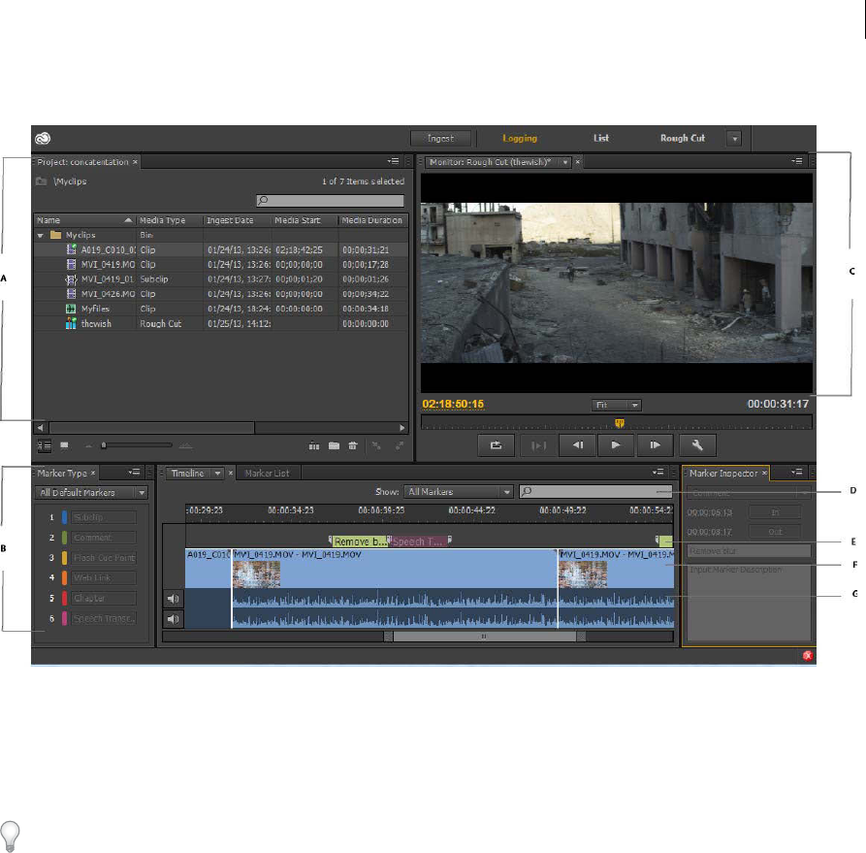The width and height of the screenshot is (866, 853).
Task: Click the trash delete icon in Project panel
Action: [353, 445]
